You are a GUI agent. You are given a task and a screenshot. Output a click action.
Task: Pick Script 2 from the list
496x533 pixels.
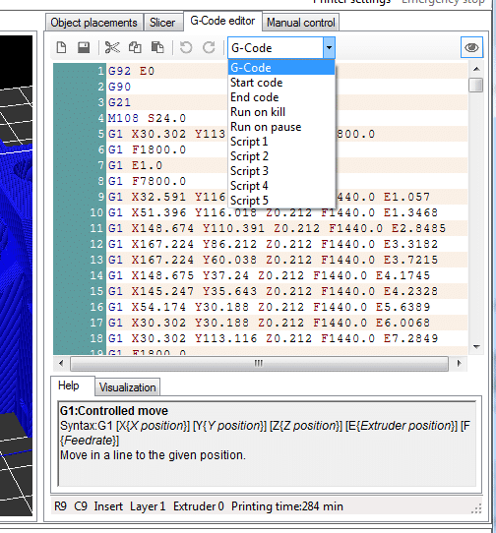[281, 156]
